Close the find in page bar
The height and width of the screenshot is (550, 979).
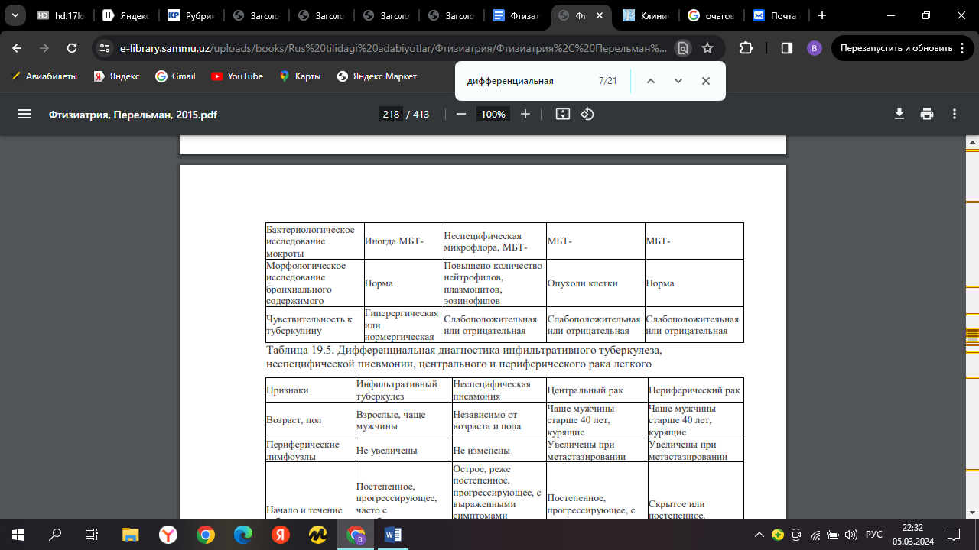coord(706,81)
